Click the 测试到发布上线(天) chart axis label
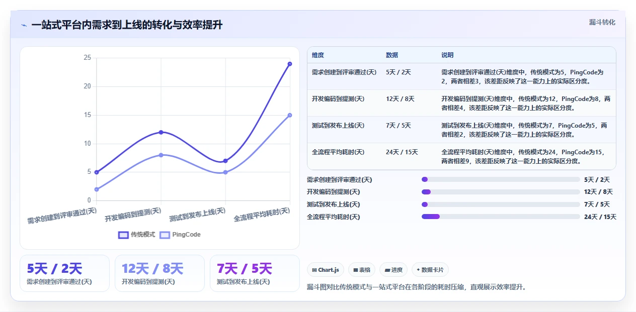Viewport: 636px width, 312px height. (x=197, y=215)
